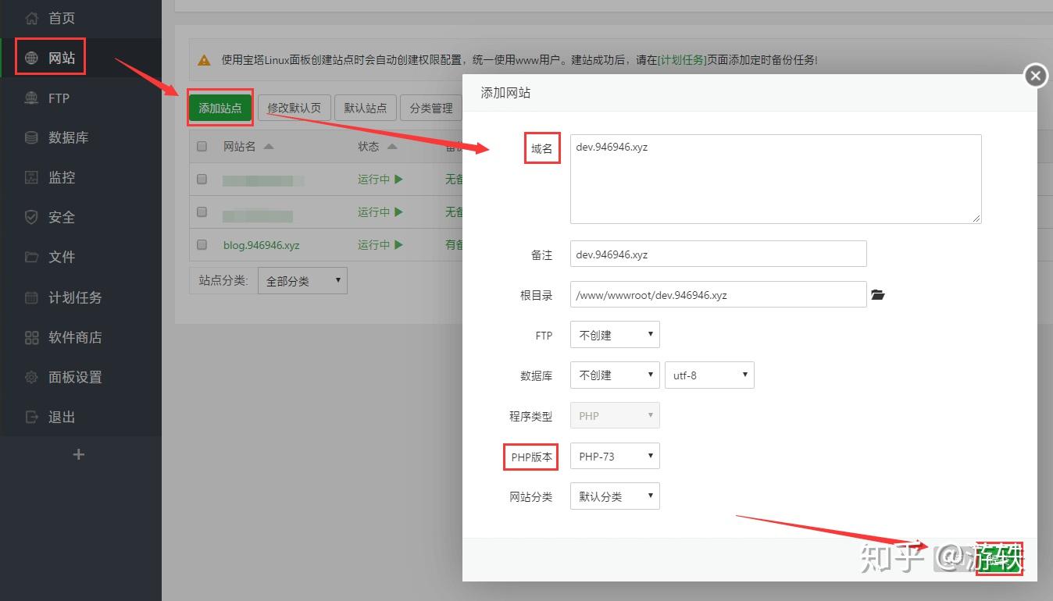The height and width of the screenshot is (601, 1053).
Task: Click the folder browse icon beside 根目录 field
Action: [x=877, y=294]
